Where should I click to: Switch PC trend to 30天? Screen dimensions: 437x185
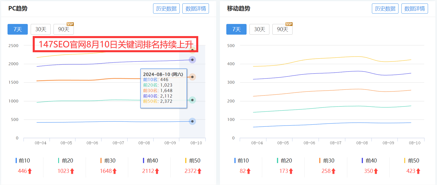[x=41, y=29]
